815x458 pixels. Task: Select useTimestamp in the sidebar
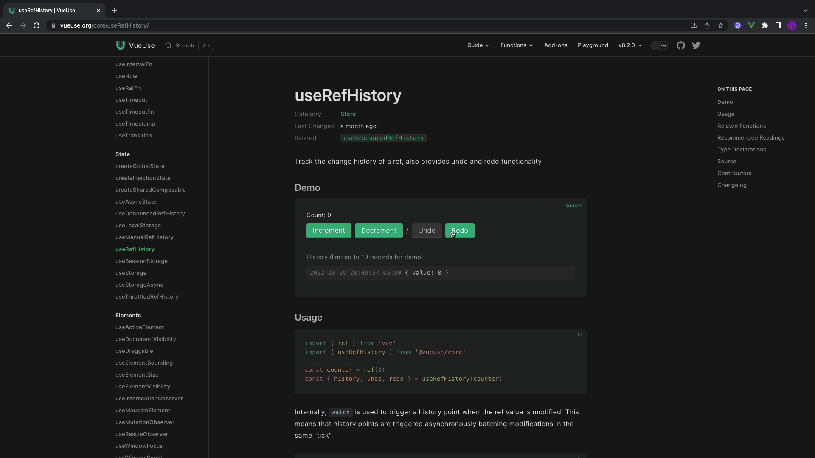(135, 124)
